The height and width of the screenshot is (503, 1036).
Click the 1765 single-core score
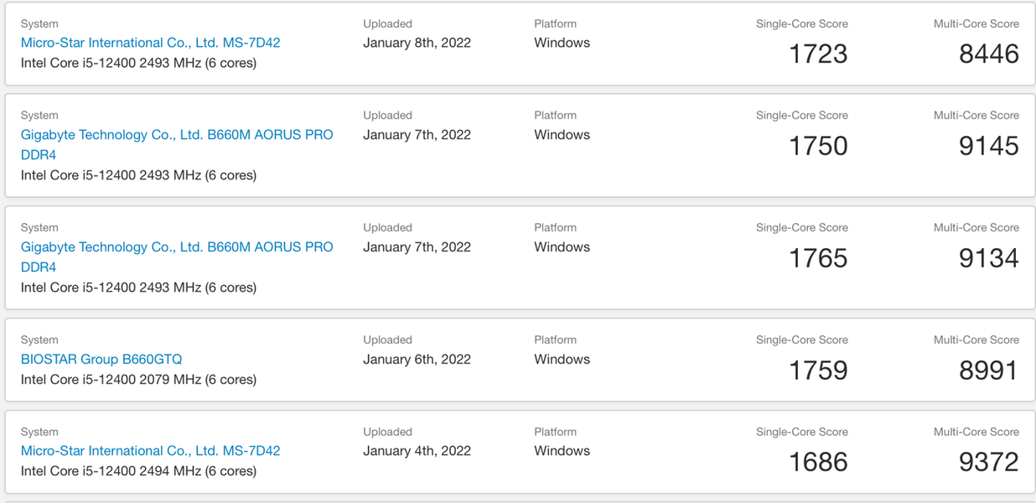pyautogui.click(x=818, y=259)
